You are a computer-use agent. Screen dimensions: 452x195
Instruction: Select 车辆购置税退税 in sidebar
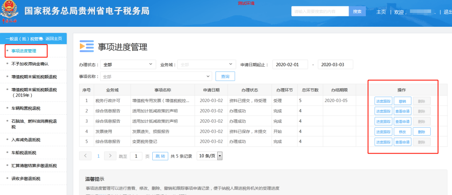[26, 108]
